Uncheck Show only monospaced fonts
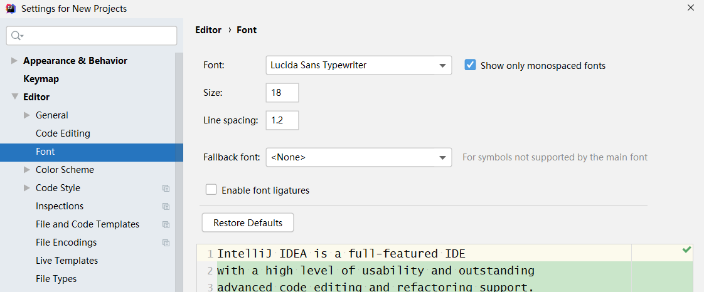This screenshot has height=292, width=704. 470,65
